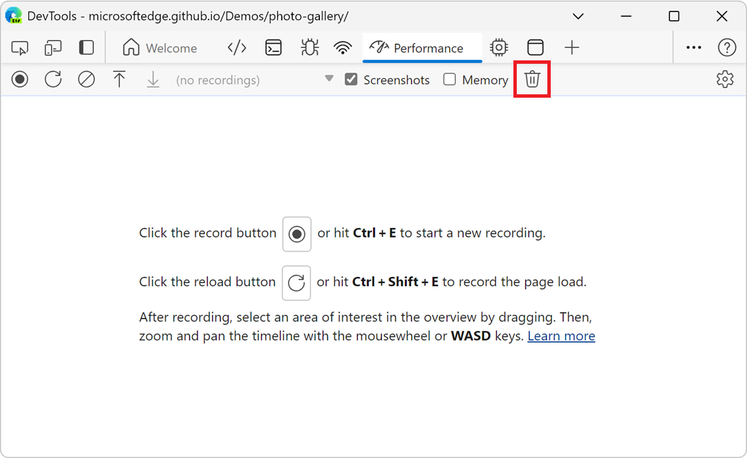The width and height of the screenshot is (747, 458).
Task: Open the Elements tool icon
Action: [236, 48]
